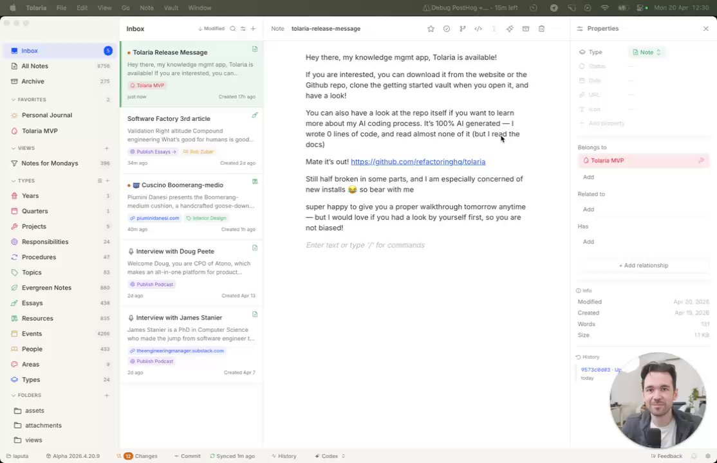Open the Edit menu
717x463 pixels.
click(82, 8)
